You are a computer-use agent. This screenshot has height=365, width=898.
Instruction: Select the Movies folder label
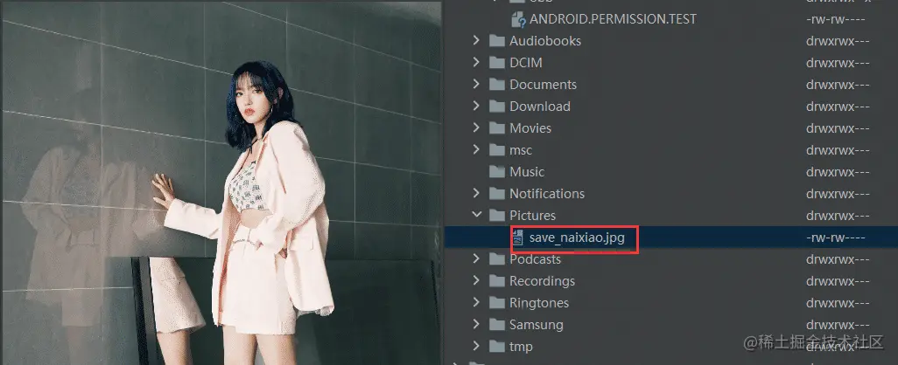[530, 128]
